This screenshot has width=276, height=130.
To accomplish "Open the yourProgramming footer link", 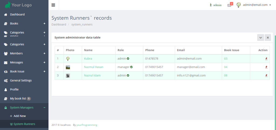I will (x=87, y=125).
